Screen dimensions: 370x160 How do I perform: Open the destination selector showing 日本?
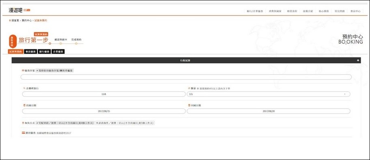tap(104, 94)
